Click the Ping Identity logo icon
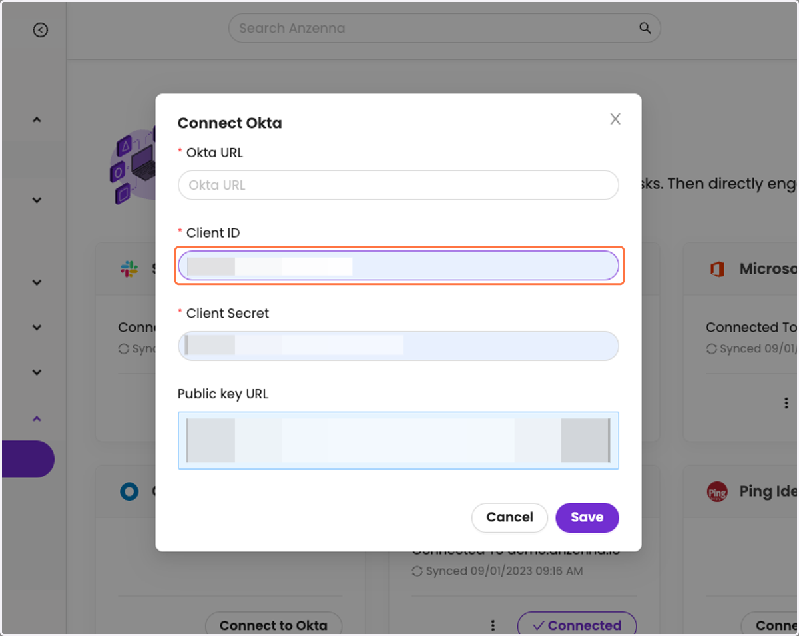The height and width of the screenshot is (636, 799). (x=717, y=492)
